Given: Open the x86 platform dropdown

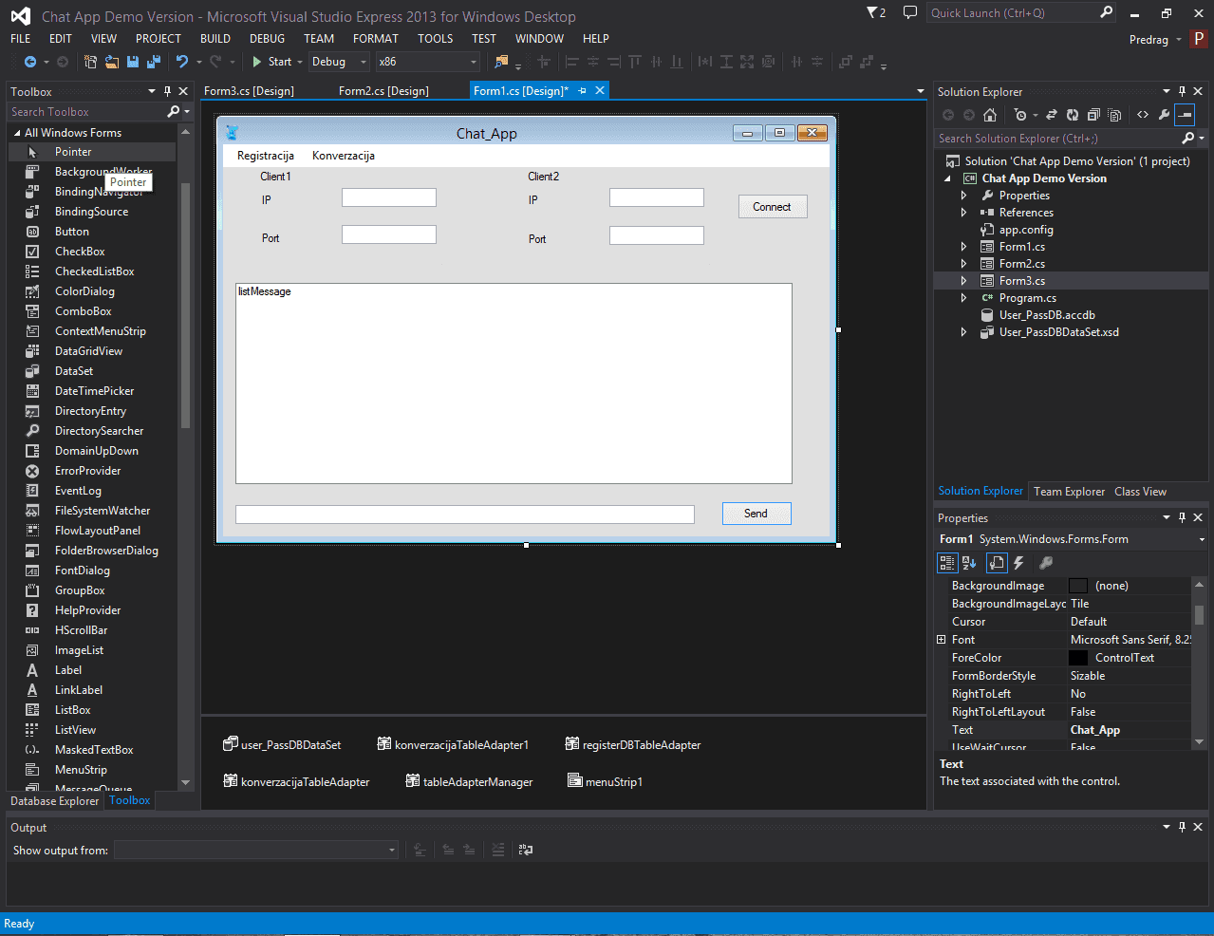Looking at the screenshot, I should tap(428, 62).
